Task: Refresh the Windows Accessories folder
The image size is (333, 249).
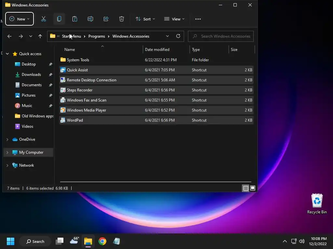Action: coord(178,36)
